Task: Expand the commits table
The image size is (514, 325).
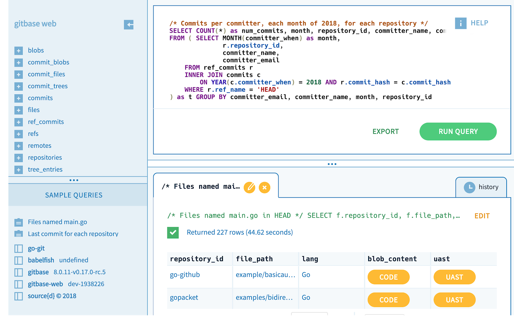Action: click(18, 98)
